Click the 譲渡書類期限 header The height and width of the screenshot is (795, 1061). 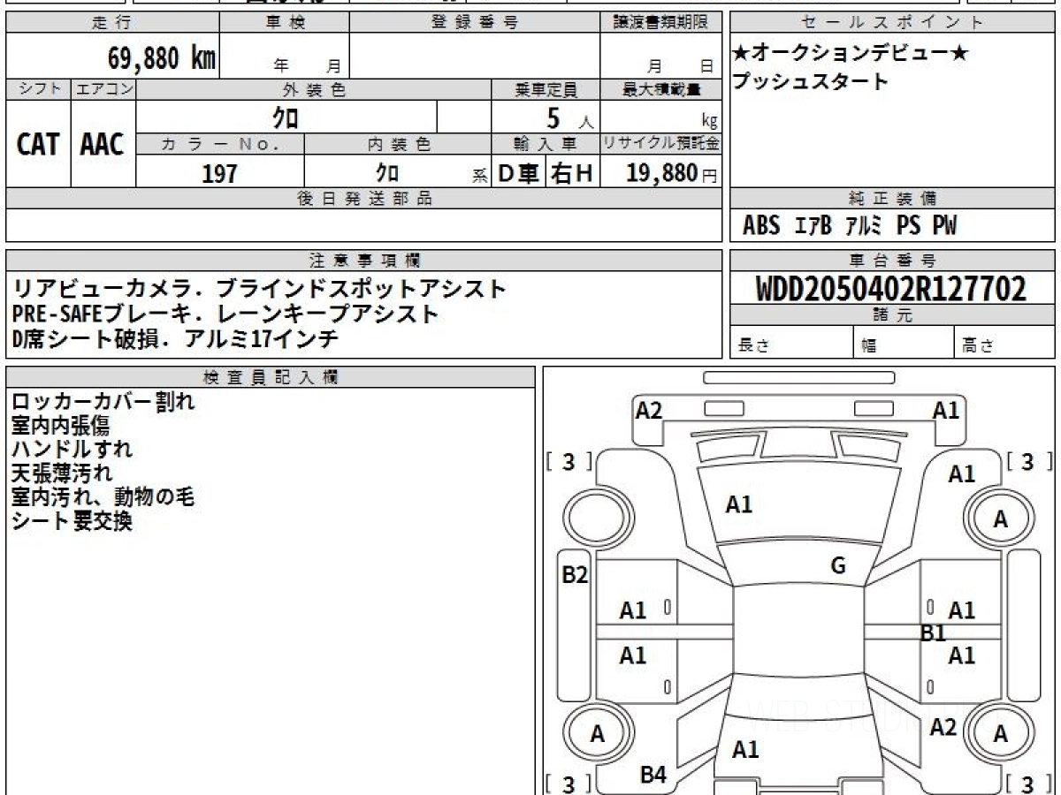click(x=661, y=22)
